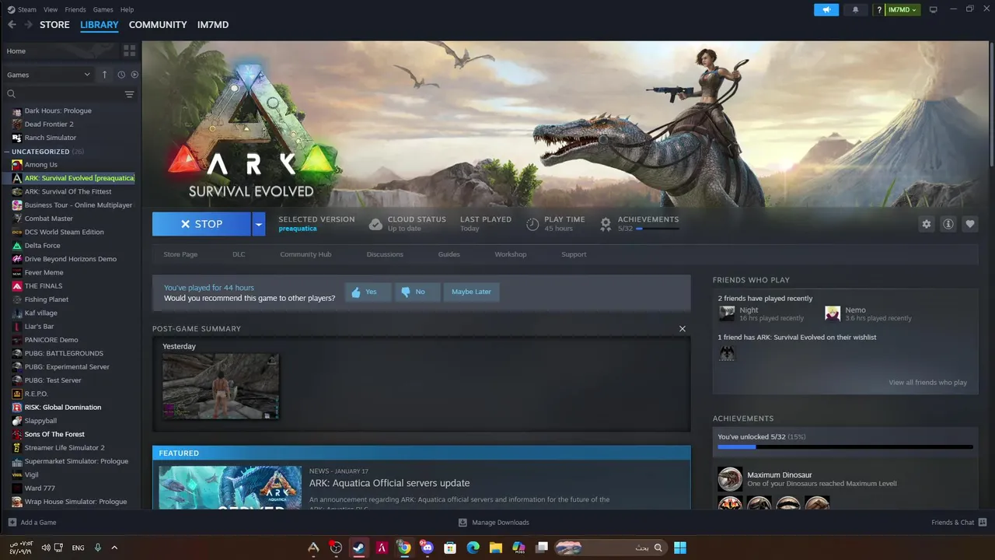Open Manage Downloads
This screenshot has height=560, width=995.
click(x=494, y=523)
